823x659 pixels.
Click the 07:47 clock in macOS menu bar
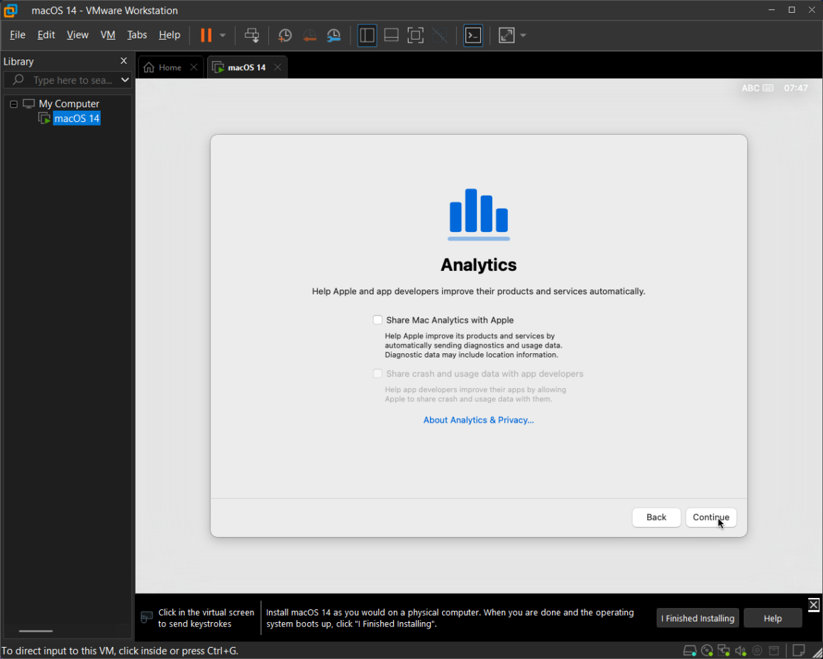(796, 88)
